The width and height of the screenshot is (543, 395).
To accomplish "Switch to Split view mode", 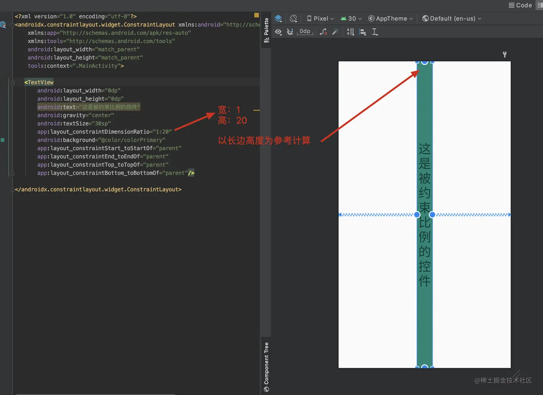I will click(540, 5).
